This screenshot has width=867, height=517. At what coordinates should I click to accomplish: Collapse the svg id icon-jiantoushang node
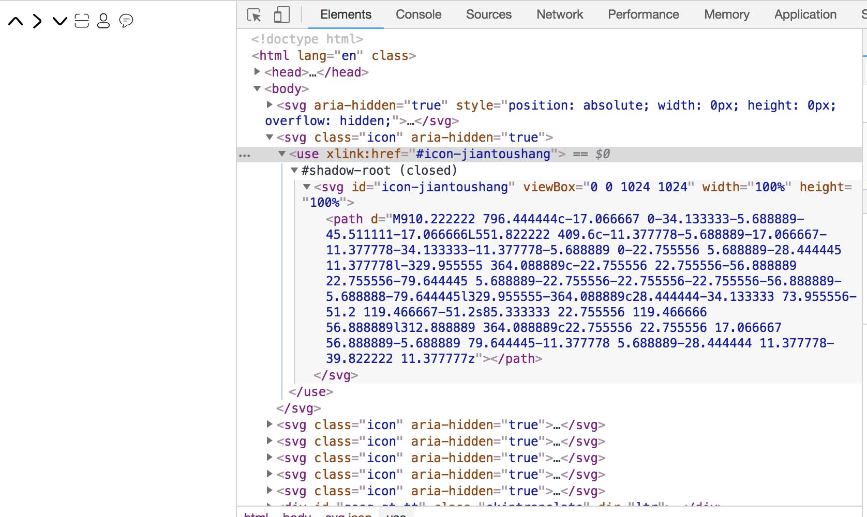[x=307, y=187]
